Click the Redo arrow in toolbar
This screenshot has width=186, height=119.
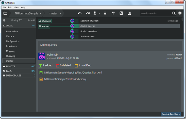(x=88, y=13)
